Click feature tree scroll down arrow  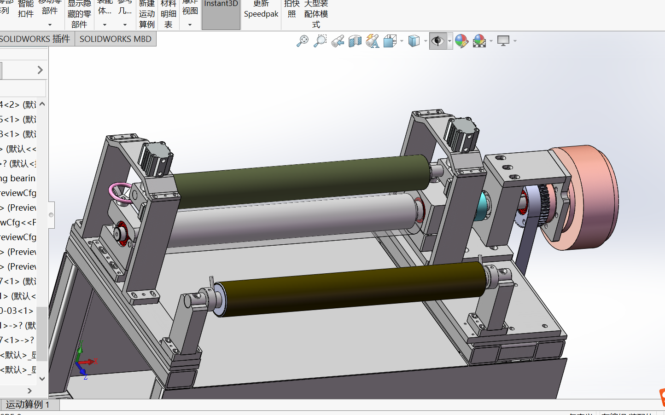pos(42,379)
